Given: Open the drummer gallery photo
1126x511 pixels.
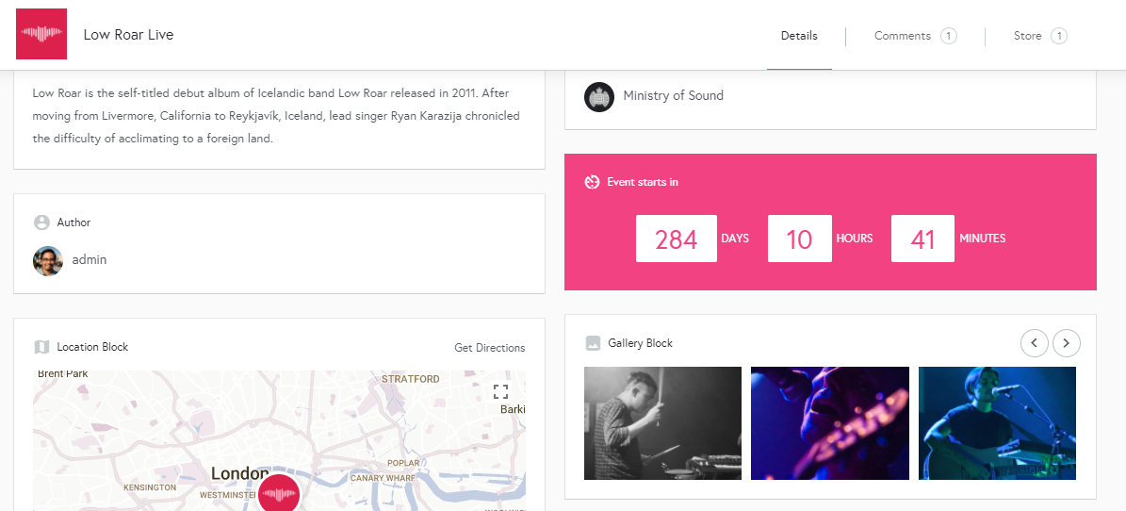Looking at the screenshot, I should tap(662, 422).
